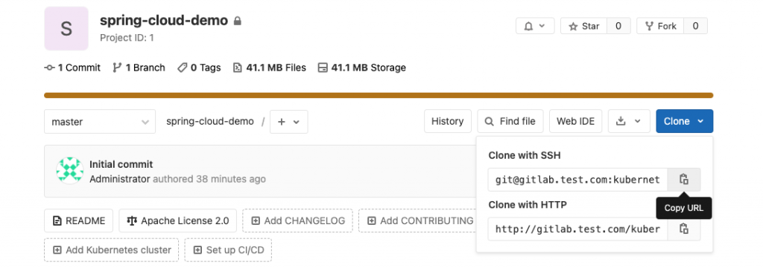Open the notification bell dropdown

click(x=535, y=26)
